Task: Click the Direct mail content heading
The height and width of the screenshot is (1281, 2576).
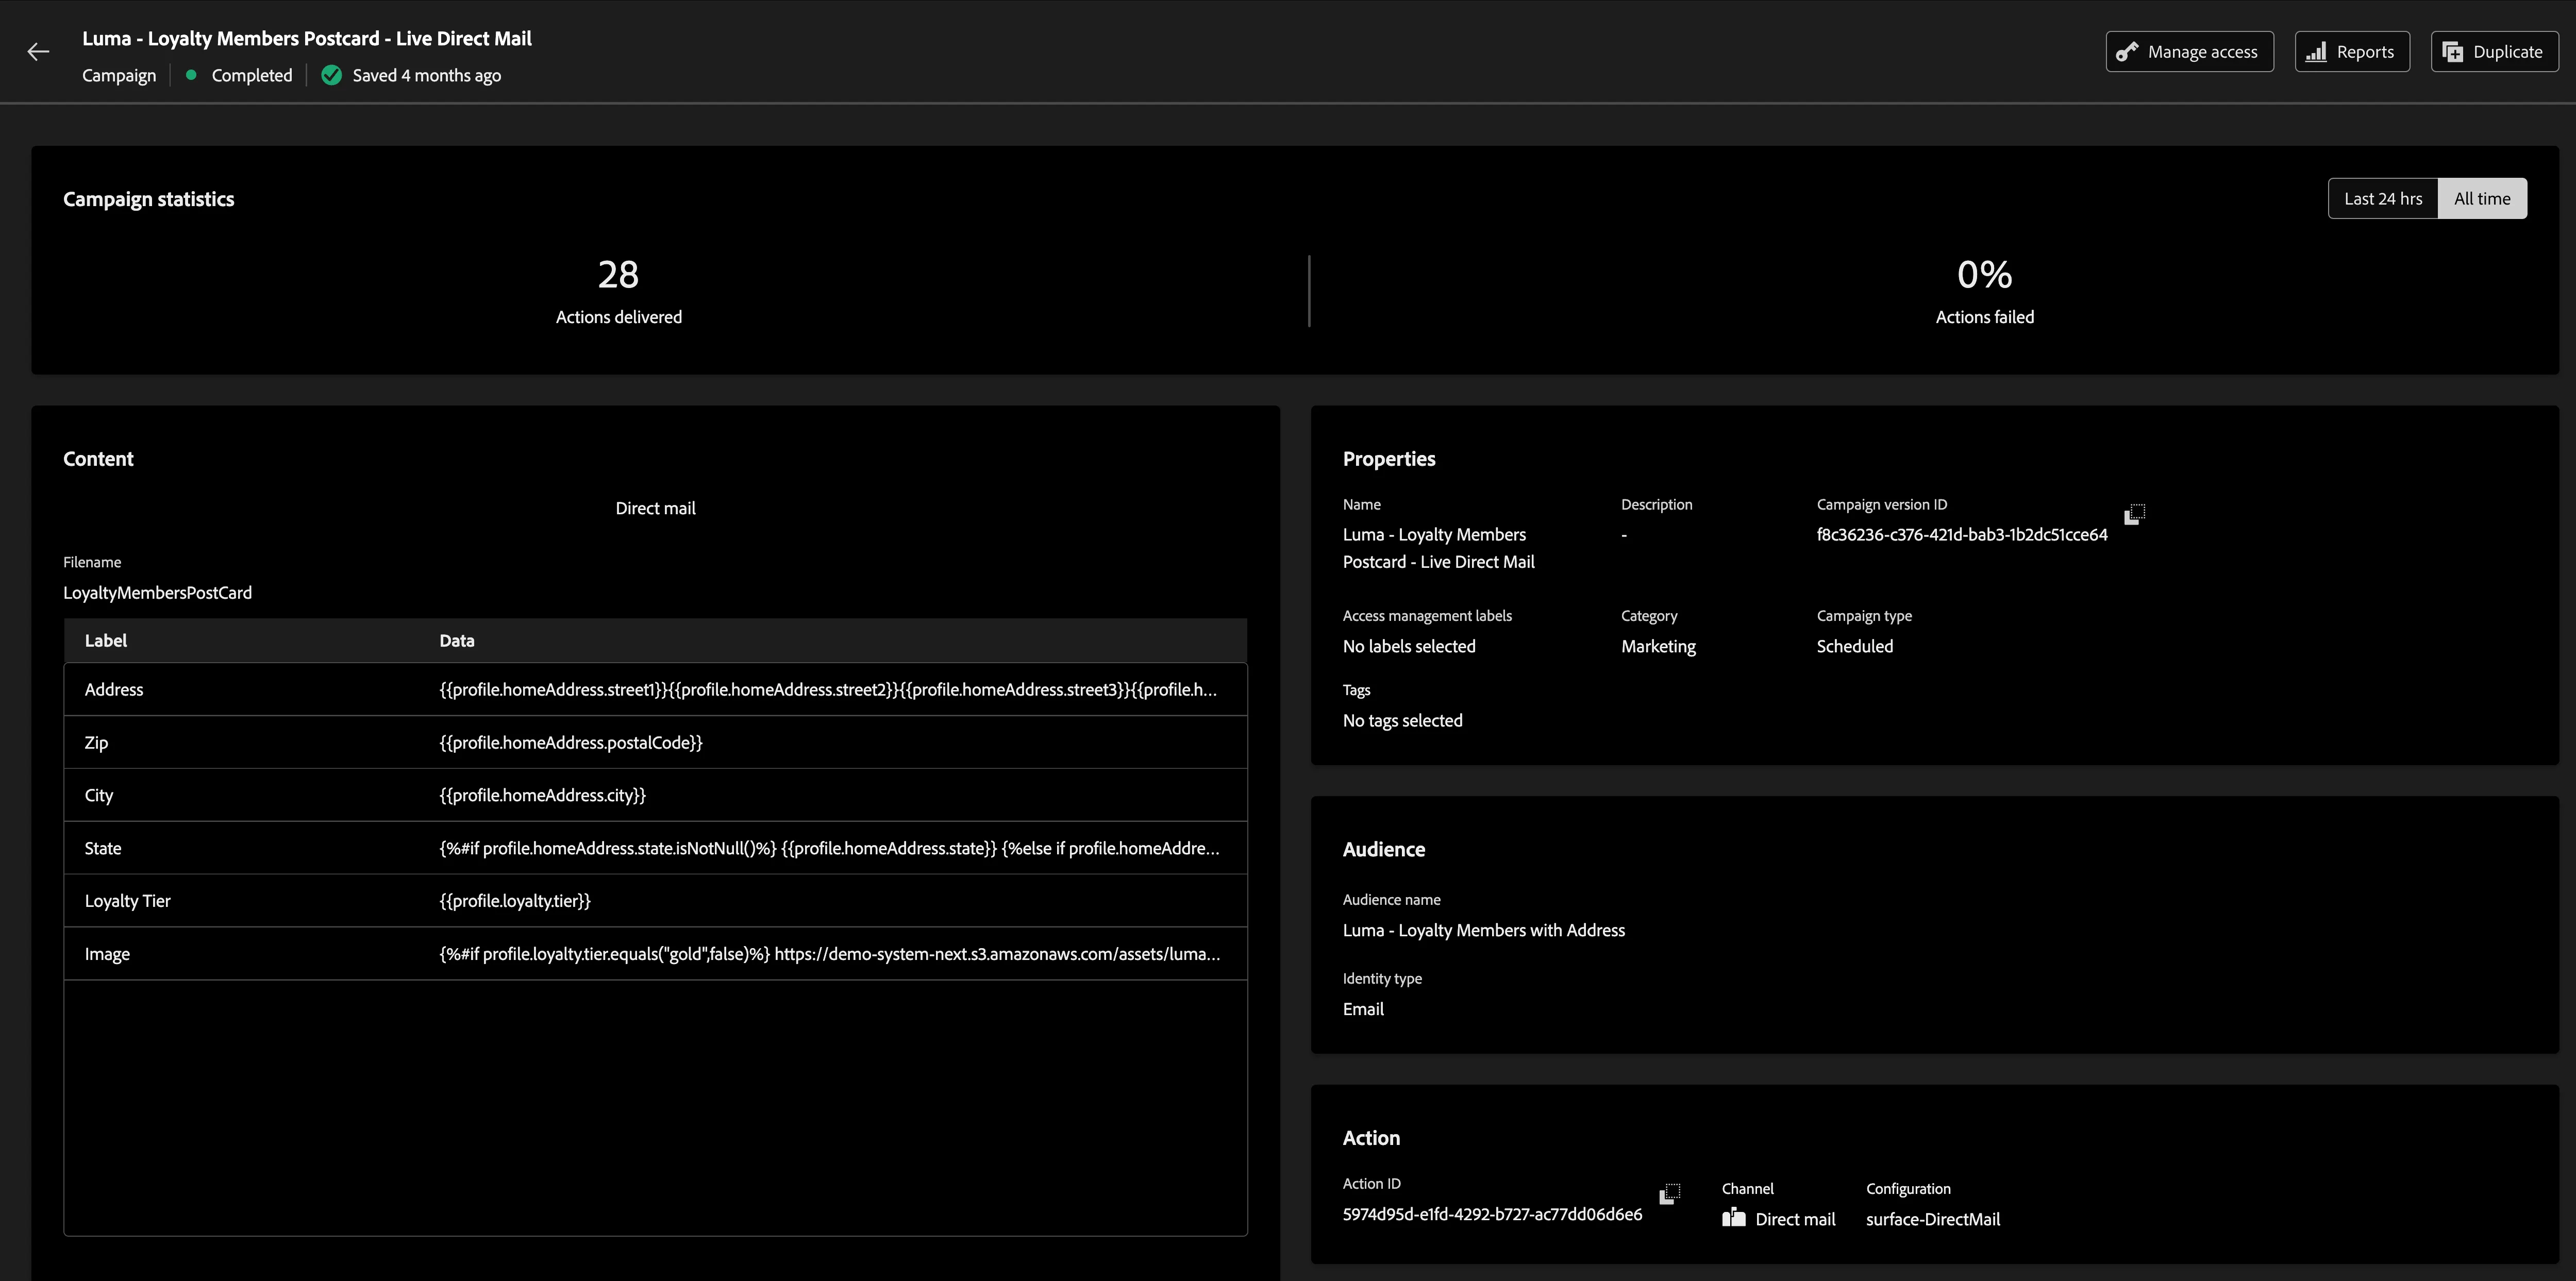Action: coord(655,508)
